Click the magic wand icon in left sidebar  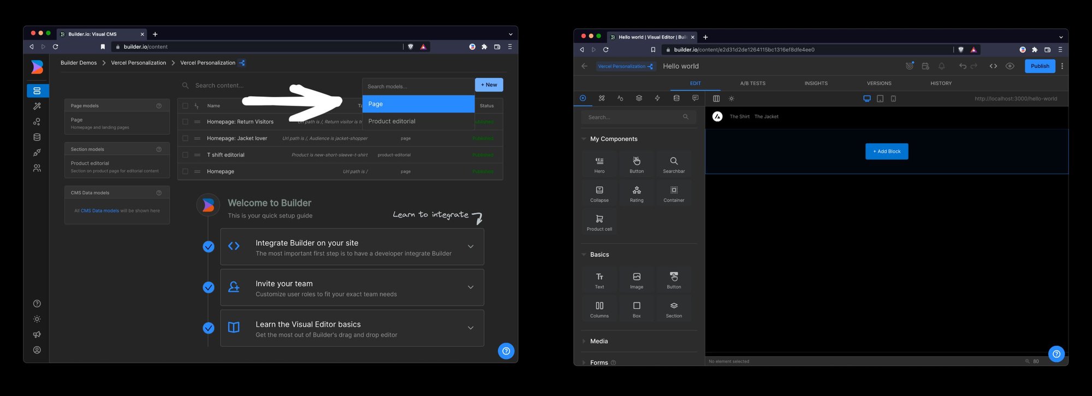(x=37, y=106)
